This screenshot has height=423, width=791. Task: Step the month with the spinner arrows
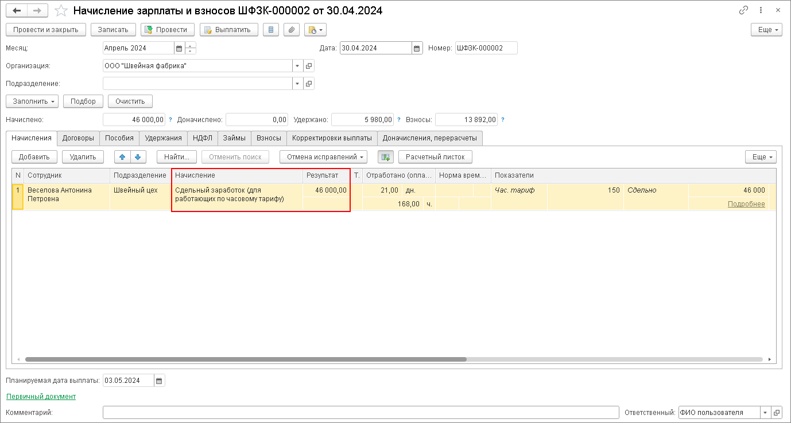pyautogui.click(x=190, y=48)
